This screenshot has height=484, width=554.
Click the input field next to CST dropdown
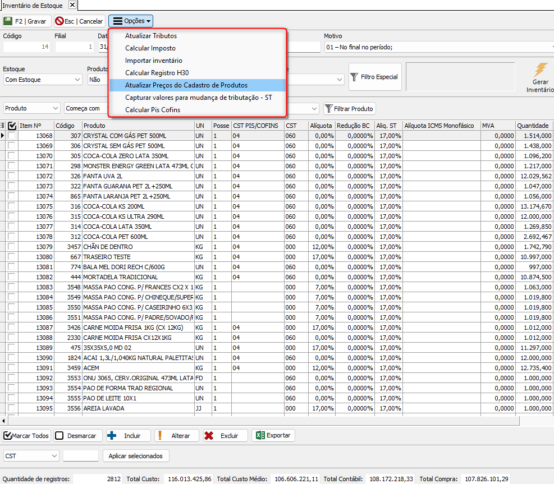[80, 456]
